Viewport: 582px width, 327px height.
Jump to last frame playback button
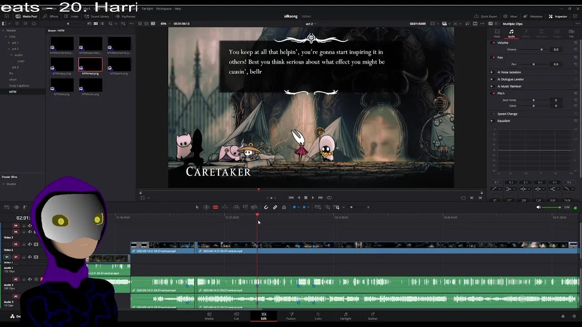[321, 198]
